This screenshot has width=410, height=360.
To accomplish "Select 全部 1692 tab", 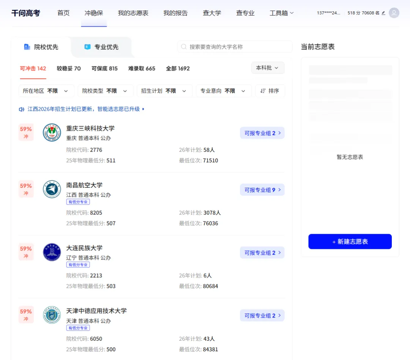I will (x=178, y=68).
